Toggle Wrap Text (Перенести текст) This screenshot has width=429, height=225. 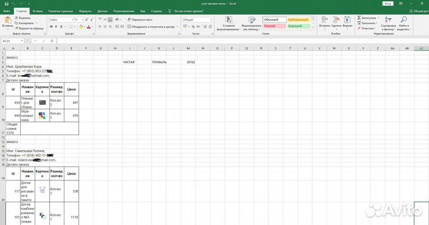(140, 20)
